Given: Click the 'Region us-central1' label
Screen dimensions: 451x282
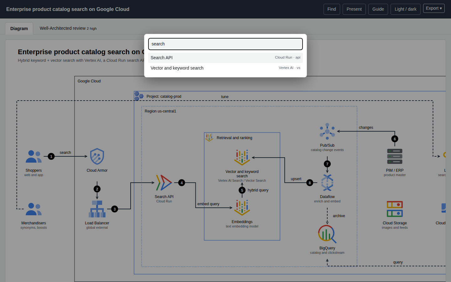Looking at the screenshot, I should click(160, 111).
